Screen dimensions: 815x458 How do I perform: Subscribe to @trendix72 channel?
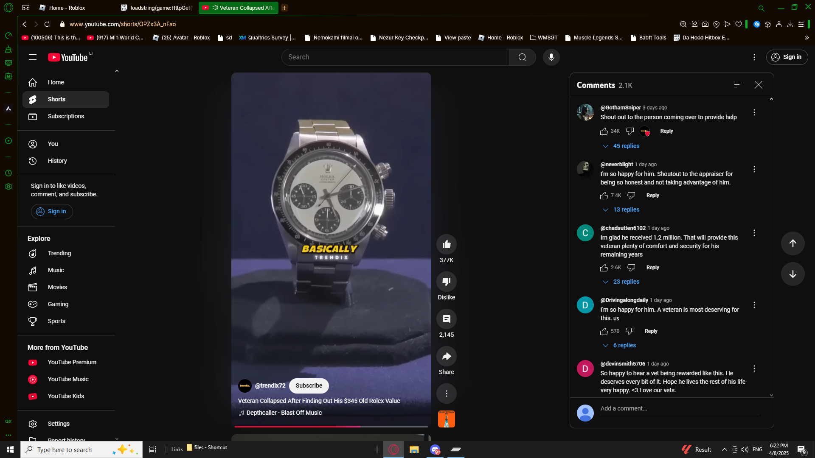click(309, 385)
